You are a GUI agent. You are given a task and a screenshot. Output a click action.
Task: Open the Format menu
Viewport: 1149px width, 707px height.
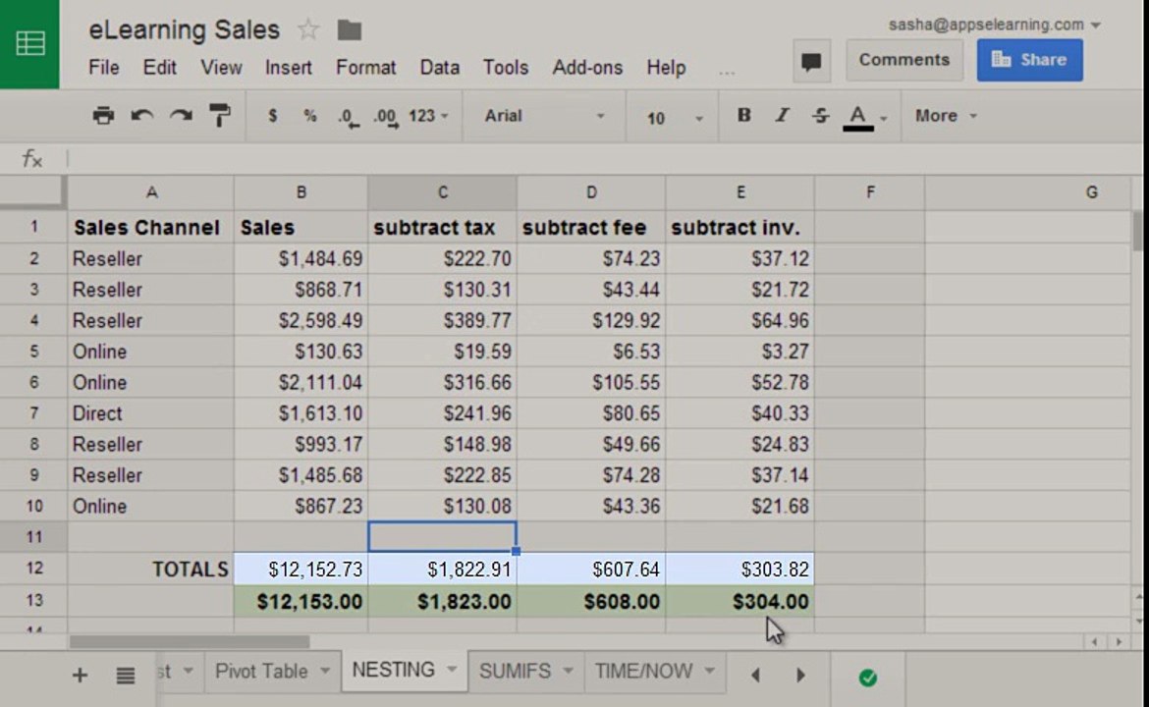(x=365, y=68)
